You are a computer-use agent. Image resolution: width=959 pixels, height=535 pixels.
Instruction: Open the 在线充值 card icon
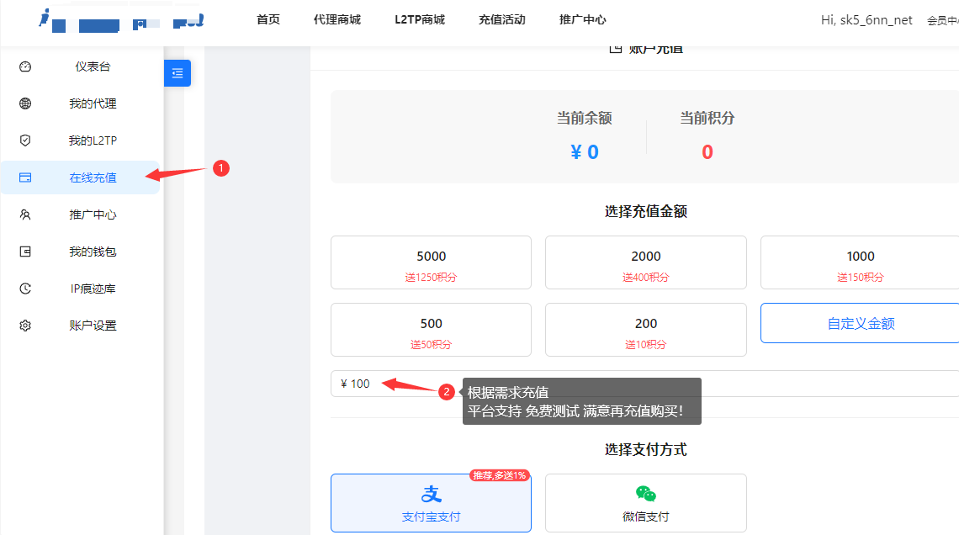point(24,177)
